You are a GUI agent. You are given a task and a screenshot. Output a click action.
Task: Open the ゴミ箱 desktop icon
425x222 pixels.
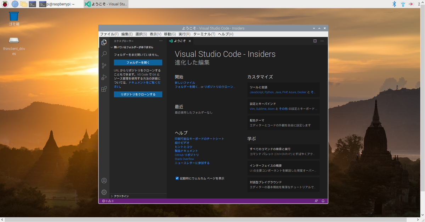[x=14, y=19]
